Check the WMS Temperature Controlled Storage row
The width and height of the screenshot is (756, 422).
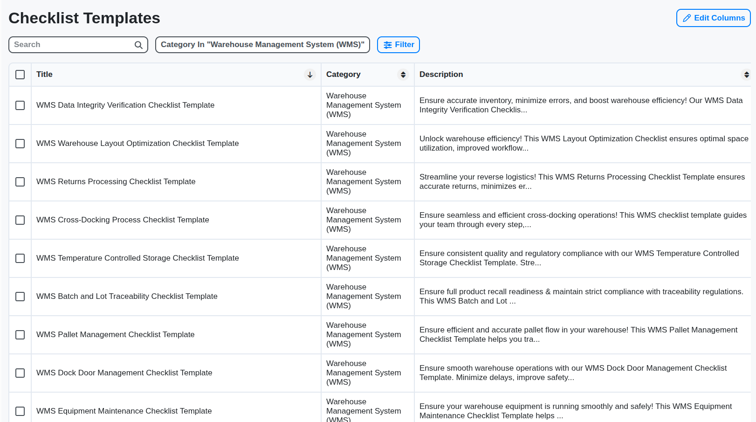(20, 258)
